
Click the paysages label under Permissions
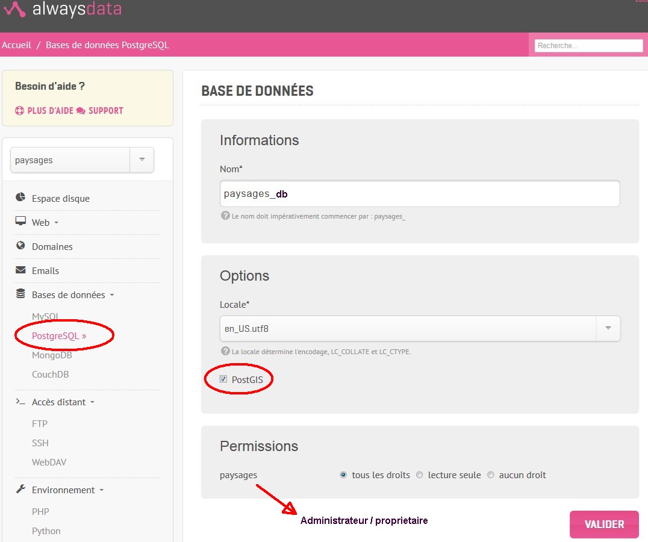[238, 476]
